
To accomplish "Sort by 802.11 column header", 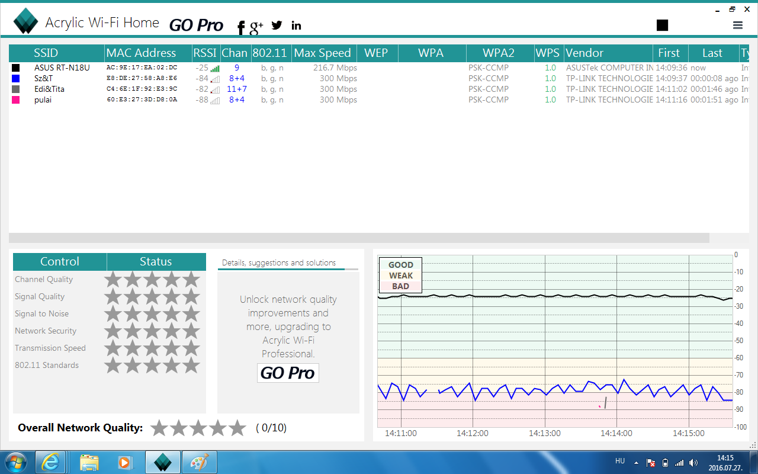I will pos(271,53).
